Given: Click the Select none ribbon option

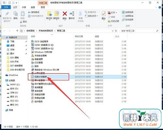Looking at the screenshot, I should click(127, 16).
